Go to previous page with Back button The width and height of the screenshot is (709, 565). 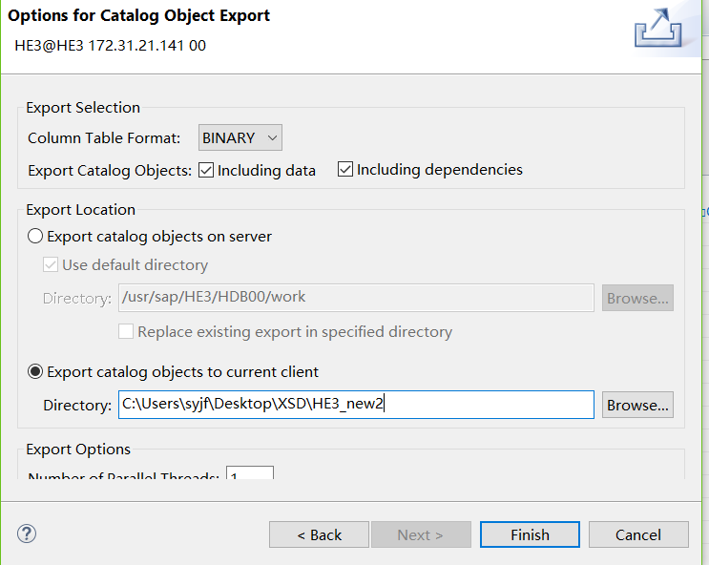pos(320,534)
